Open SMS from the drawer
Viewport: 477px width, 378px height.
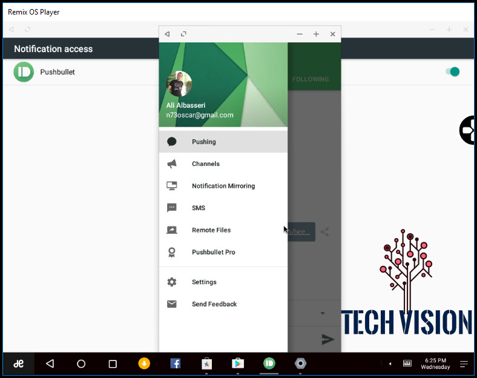[223, 208]
